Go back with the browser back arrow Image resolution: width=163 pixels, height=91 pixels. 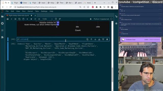pos(3,7)
